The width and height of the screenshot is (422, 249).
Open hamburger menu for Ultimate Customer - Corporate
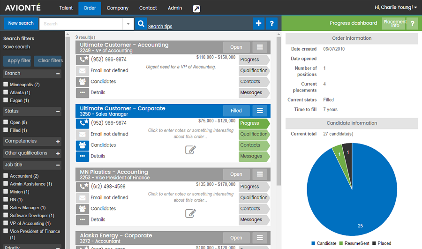tap(260, 111)
